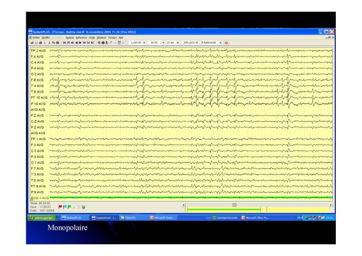Image resolution: width=362 pixels, height=256 pixels.
Task: Open the Reference menu
Action: pos(81,38)
